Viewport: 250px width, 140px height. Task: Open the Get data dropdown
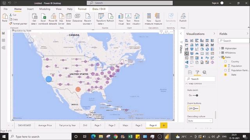tap(34, 19)
